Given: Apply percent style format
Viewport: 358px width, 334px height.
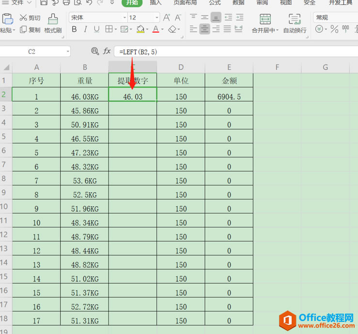Looking at the screenshot, I should pyautogui.click(x=334, y=29).
